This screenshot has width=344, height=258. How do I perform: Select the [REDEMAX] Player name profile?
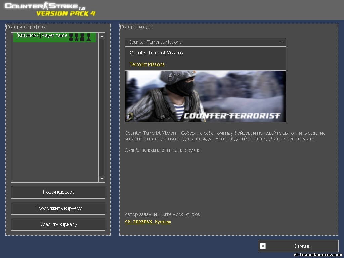tap(42, 36)
